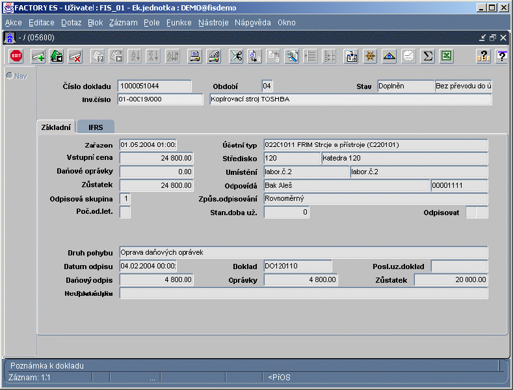Image resolution: width=513 pixels, height=390 pixels.
Task: Toggle the Odpisovat checkbox
Action: click(471, 212)
